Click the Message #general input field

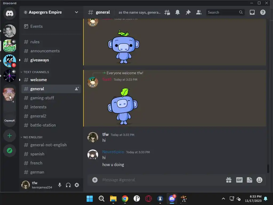point(162,180)
